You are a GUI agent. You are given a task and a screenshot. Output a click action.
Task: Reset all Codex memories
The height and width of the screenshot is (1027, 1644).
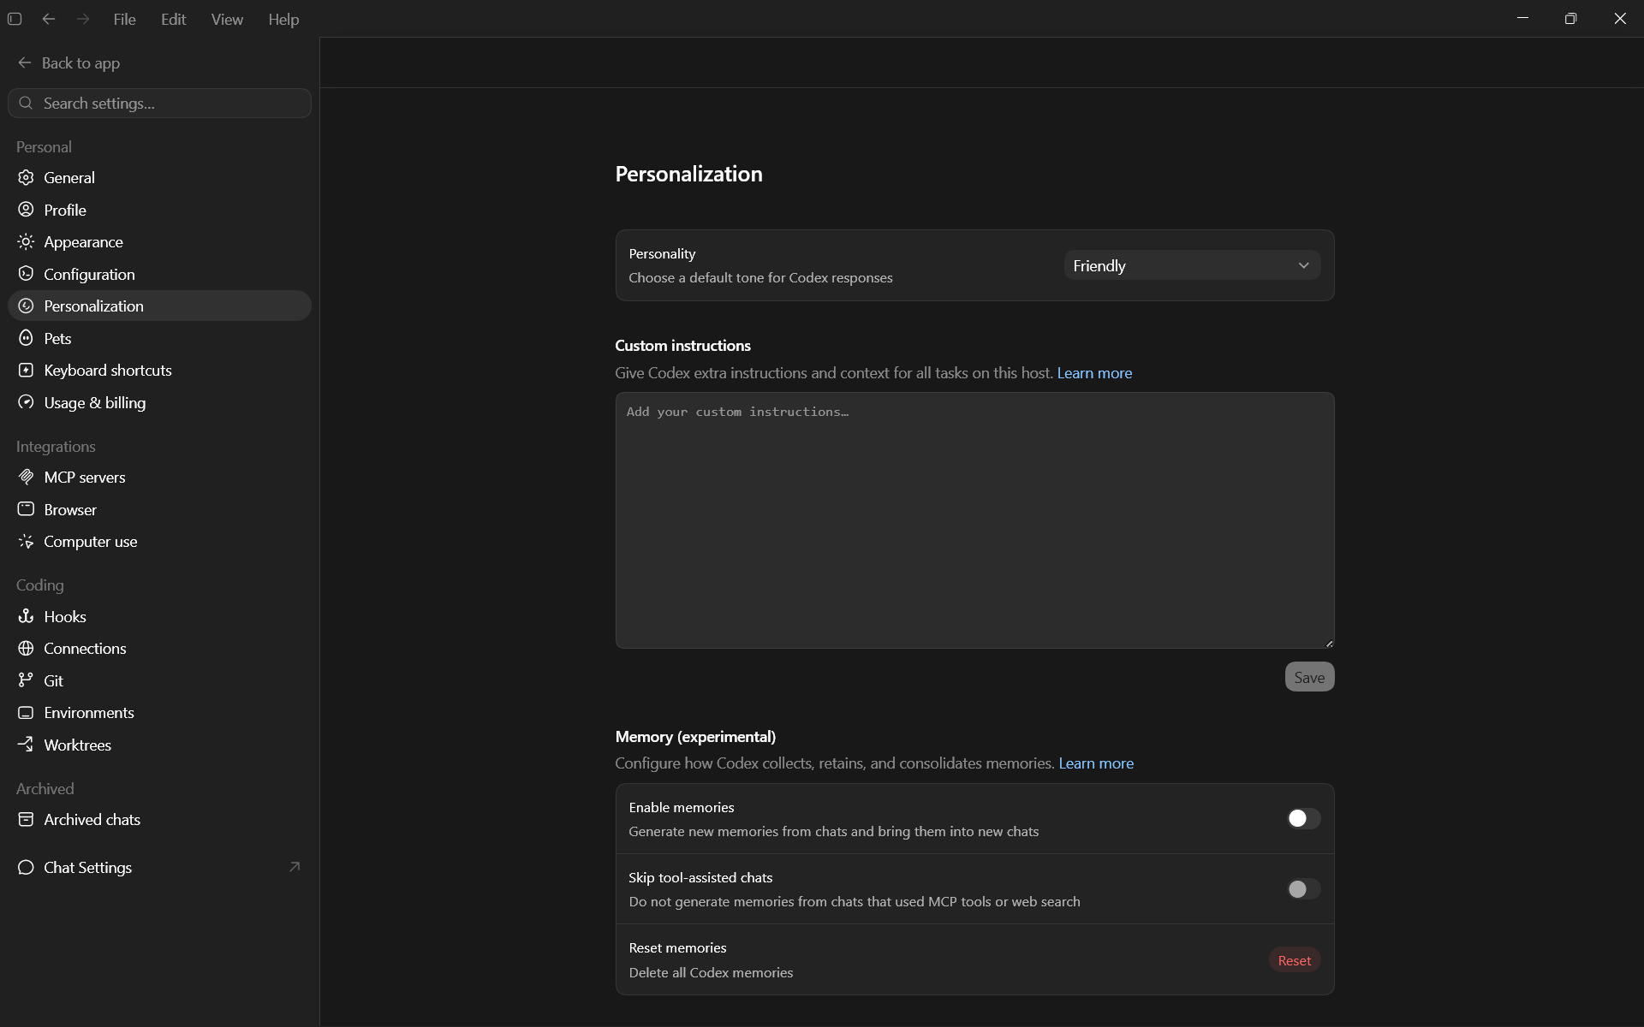1294,960
